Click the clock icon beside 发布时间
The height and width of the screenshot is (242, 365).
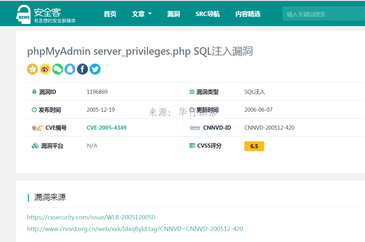coord(34,110)
